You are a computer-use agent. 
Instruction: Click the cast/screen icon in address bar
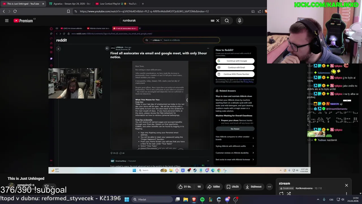point(253,11)
